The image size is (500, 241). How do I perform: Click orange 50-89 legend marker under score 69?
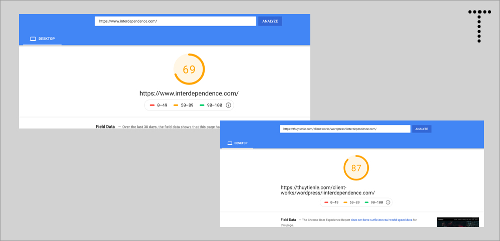pyautogui.click(x=176, y=105)
